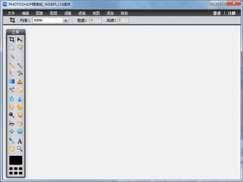The width and height of the screenshot is (243, 182).
Task: Select the Clone Stamp tool
Action: pos(20,81)
